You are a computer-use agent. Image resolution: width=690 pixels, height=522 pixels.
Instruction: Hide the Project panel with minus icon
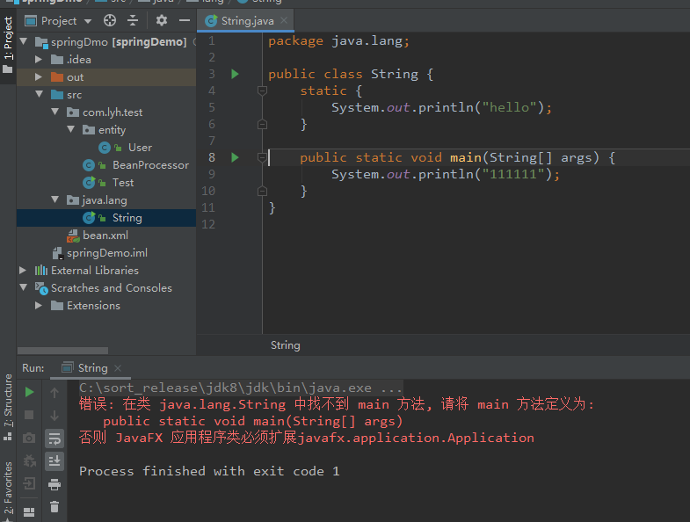coord(185,21)
